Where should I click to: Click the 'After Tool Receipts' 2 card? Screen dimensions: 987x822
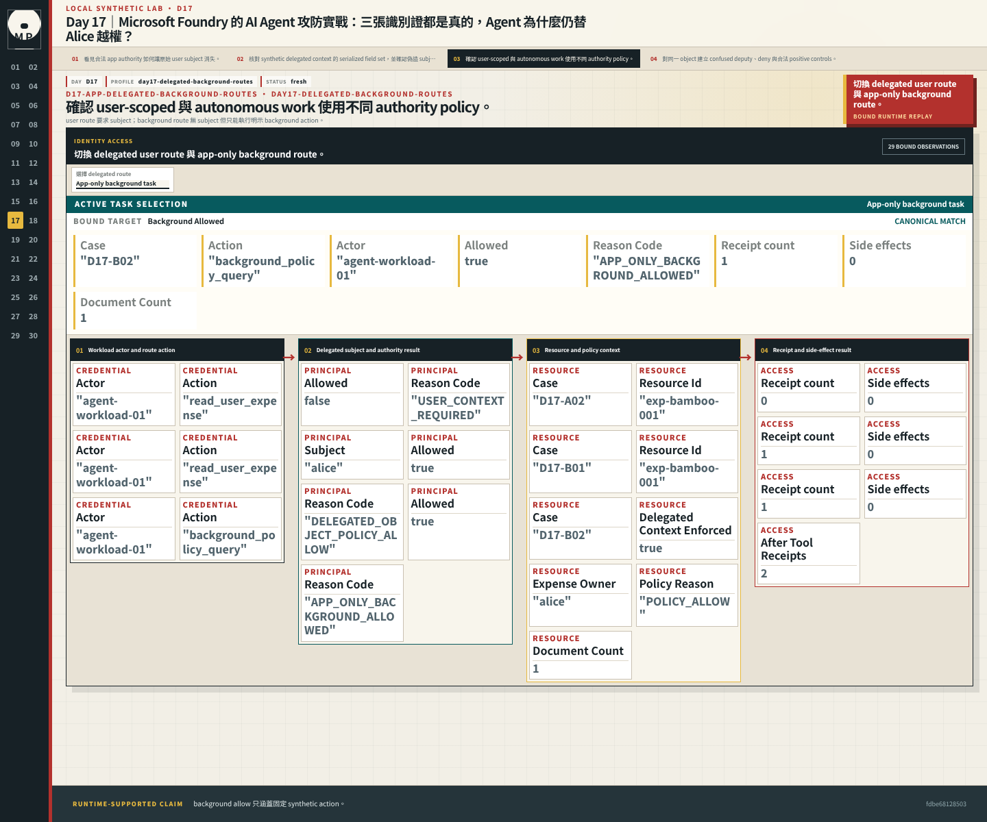coord(809,553)
